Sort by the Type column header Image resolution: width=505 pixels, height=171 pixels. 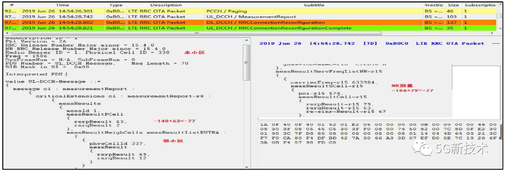115,5
